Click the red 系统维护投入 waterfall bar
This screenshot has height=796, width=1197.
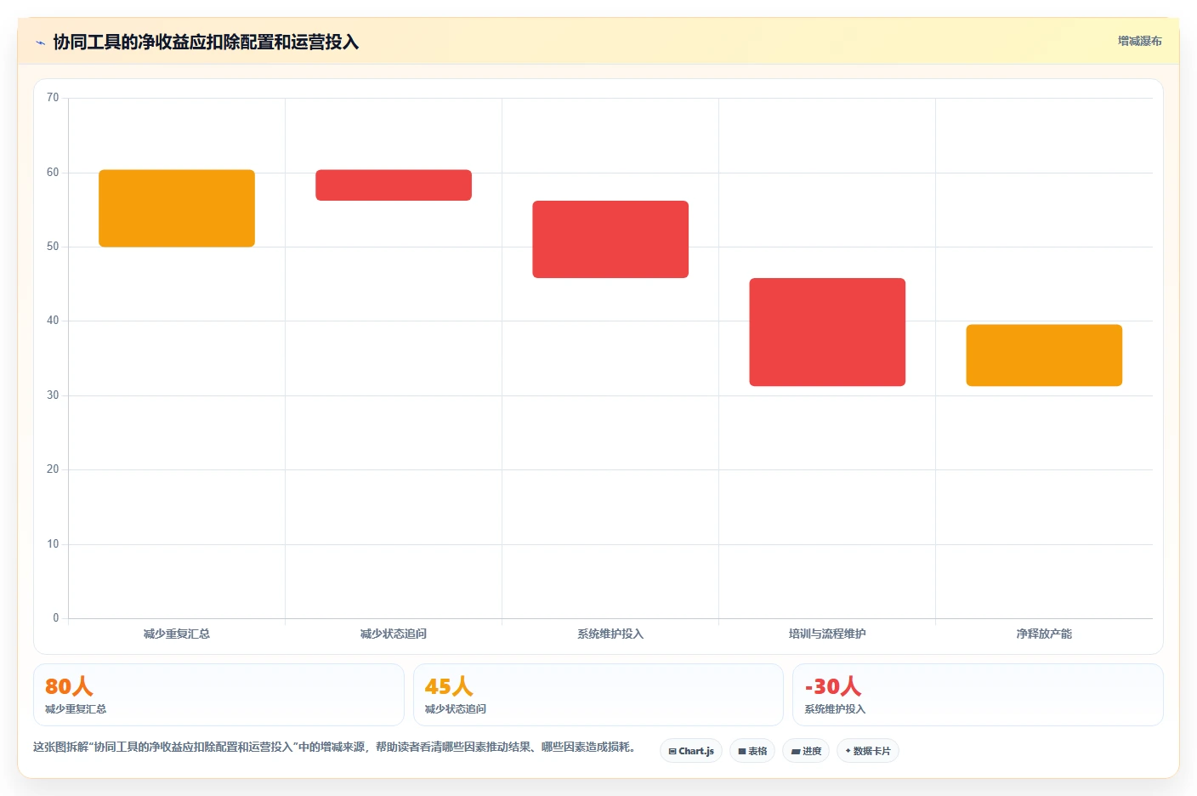610,239
